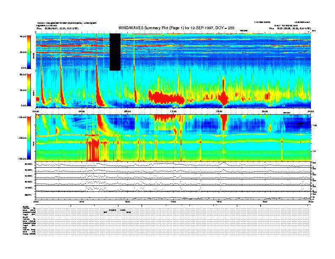Click 24:00 tick label below RAD1 panel

(x=310, y=111)
